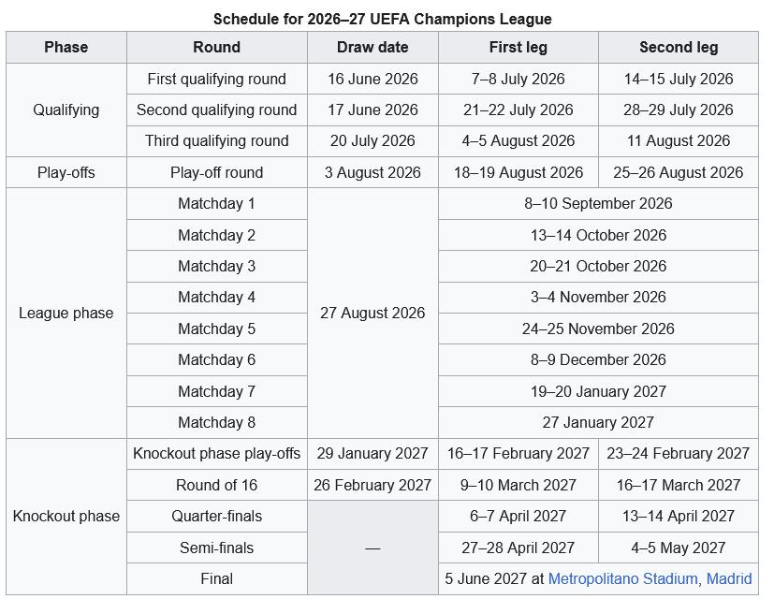The height and width of the screenshot is (599, 774).
Task: Open the Metropolitano Stadium link
Action: [x=622, y=578]
